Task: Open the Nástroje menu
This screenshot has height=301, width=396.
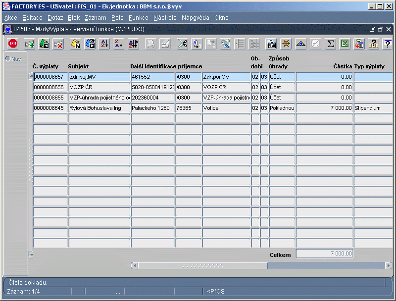Action: pyautogui.click(x=165, y=18)
